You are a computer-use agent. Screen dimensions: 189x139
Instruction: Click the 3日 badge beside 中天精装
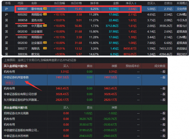click(x=45, y=26)
